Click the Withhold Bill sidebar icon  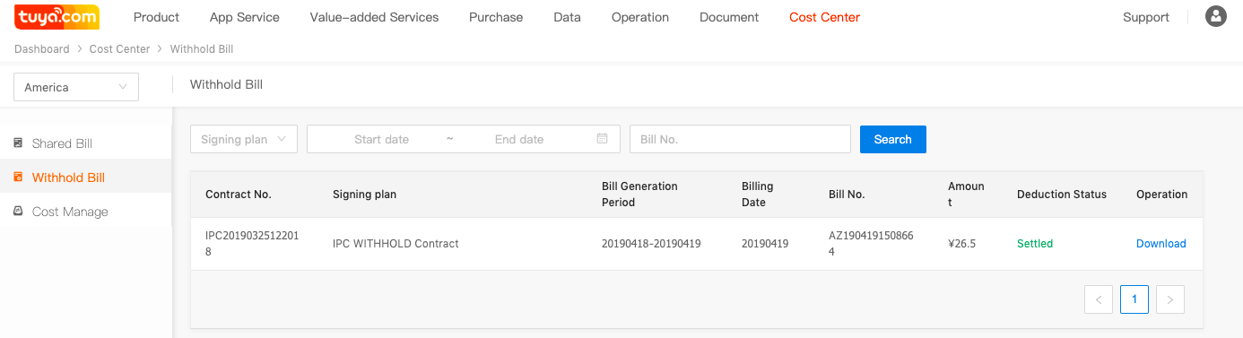click(18, 178)
